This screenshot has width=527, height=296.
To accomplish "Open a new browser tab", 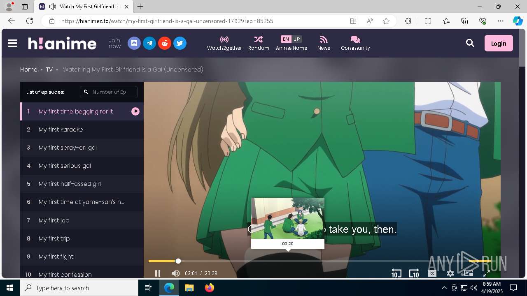I will click(140, 7).
